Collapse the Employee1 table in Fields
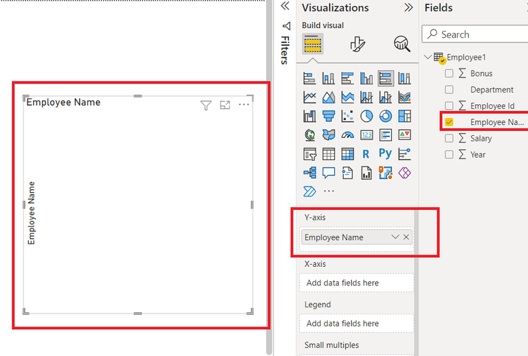This screenshot has width=528, height=356. coord(428,57)
